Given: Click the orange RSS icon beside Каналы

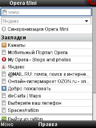Looking at the screenshot, I should (4, 45).
